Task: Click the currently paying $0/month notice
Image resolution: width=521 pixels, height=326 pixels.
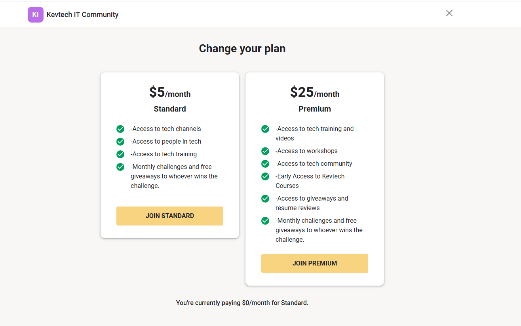Action: (242, 303)
